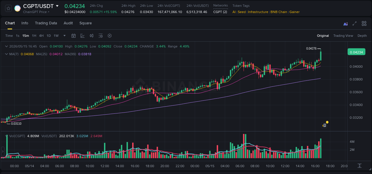Open the chart layout grid icon

(x=364, y=24)
